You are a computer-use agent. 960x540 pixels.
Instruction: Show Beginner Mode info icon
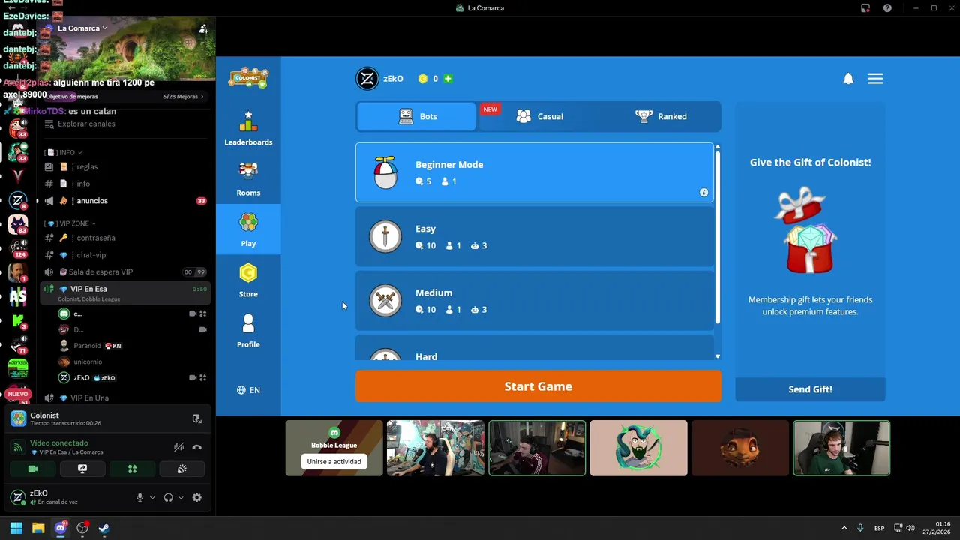[703, 193]
